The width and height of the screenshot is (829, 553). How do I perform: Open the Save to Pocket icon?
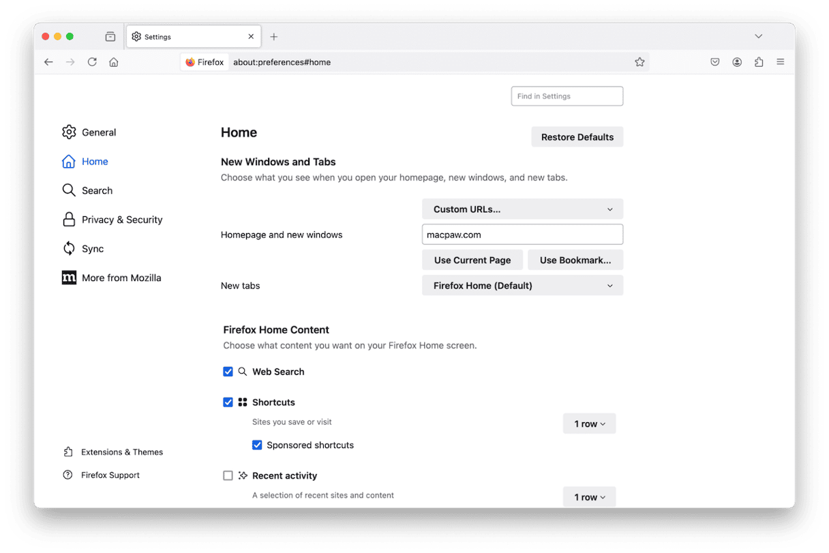pyautogui.click(x=715, y=62)
